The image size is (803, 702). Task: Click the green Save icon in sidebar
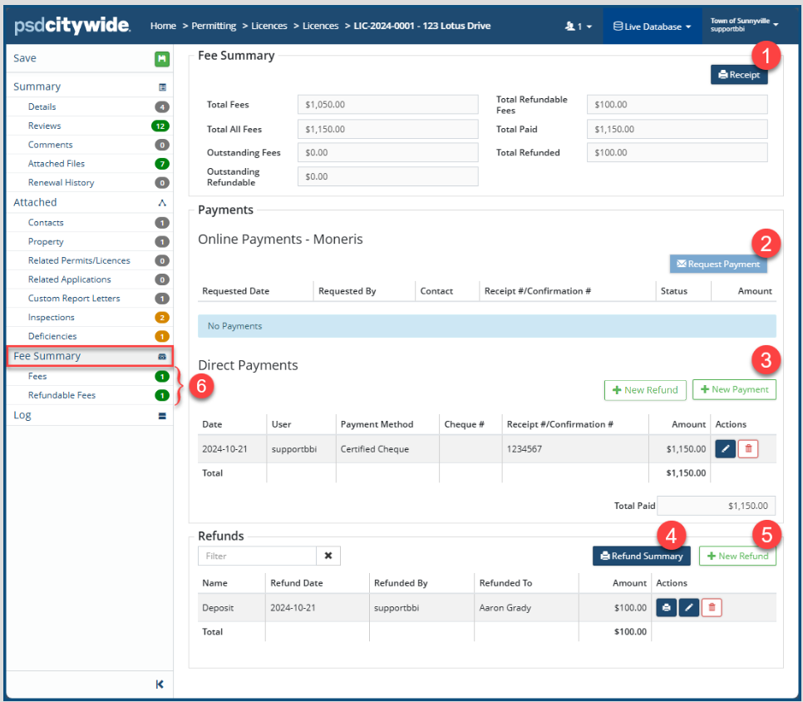click(x=161, y=59)
